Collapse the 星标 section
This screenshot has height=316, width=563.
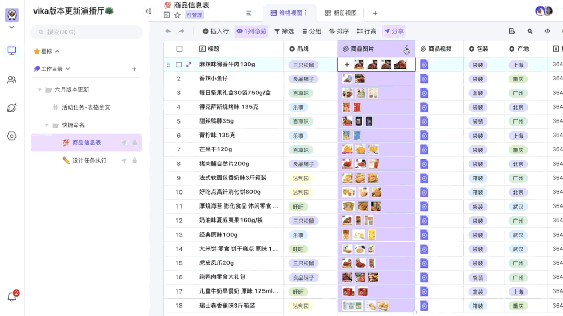click(x=57, y=51)
